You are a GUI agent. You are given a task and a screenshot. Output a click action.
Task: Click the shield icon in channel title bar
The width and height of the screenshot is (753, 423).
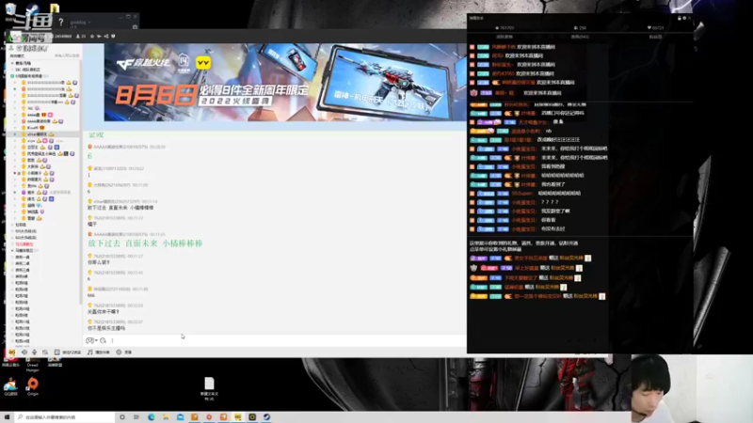[x=113, y=36]
